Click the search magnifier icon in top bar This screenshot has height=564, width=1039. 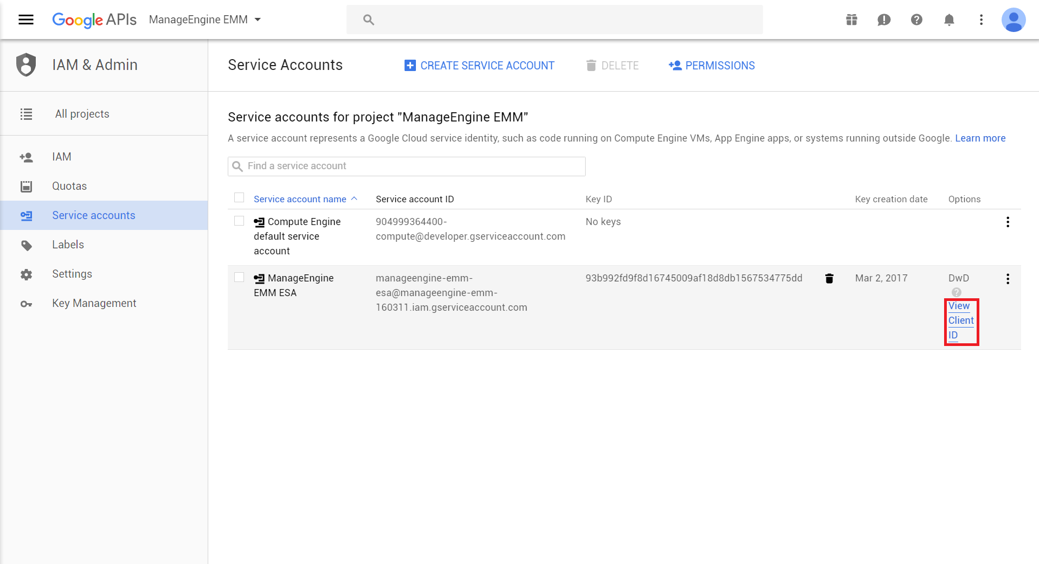(369, 20)
